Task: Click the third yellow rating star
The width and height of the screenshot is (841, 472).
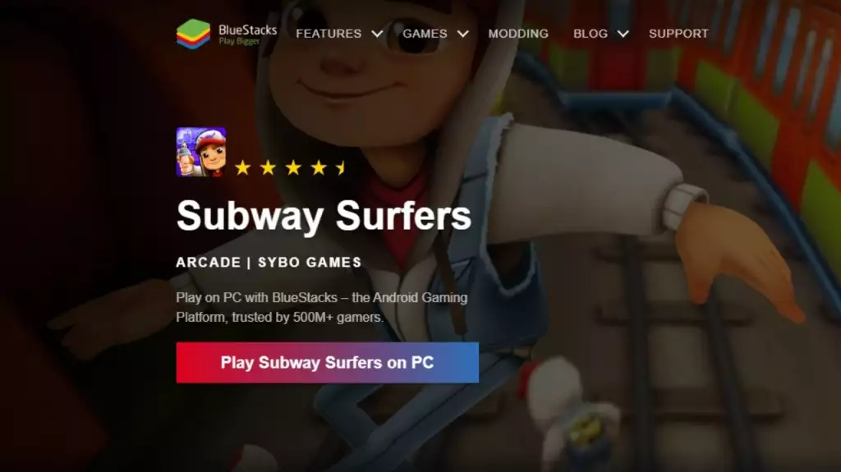Action: tap(293, 168)
